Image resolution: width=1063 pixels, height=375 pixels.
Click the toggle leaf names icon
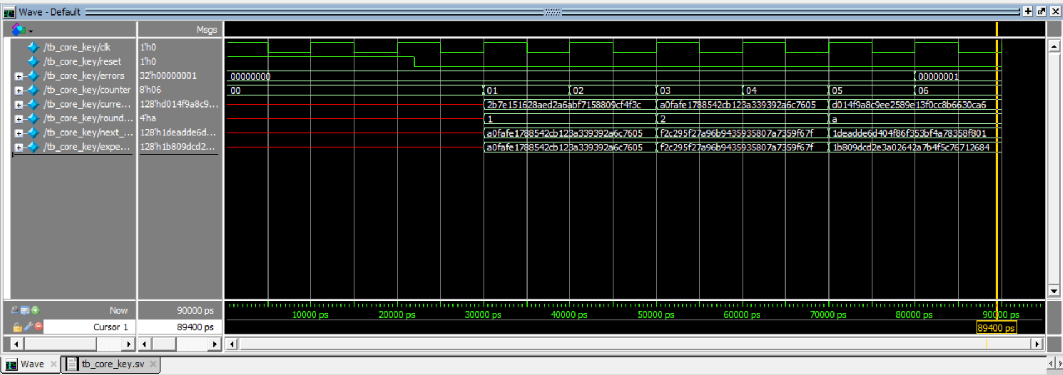coord(15,310)
